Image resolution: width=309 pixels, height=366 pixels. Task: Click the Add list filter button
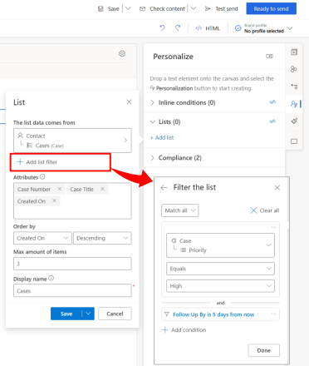point(61,162)
